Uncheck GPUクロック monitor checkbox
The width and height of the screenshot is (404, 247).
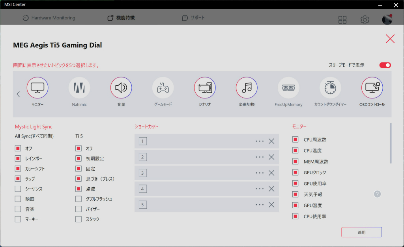tap(295, 172)
